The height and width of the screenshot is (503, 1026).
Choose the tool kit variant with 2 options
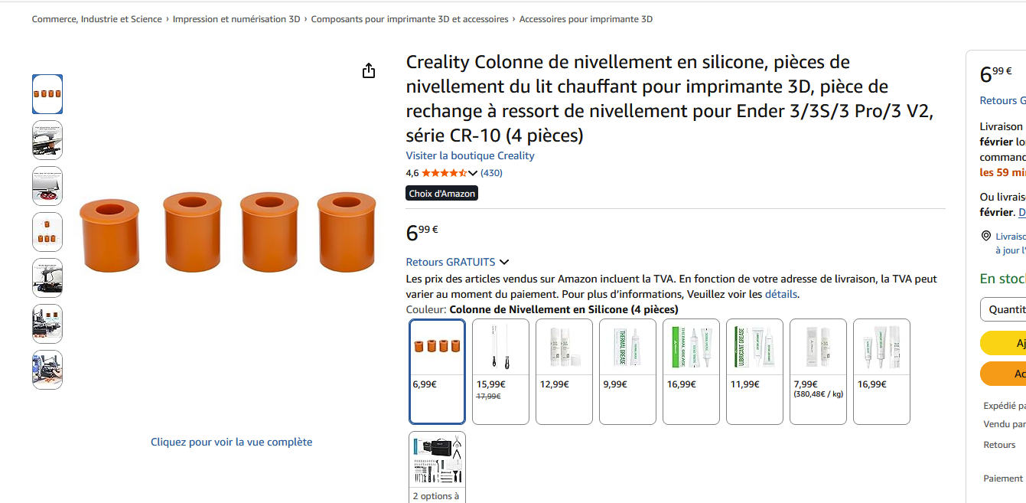(438, 467)
